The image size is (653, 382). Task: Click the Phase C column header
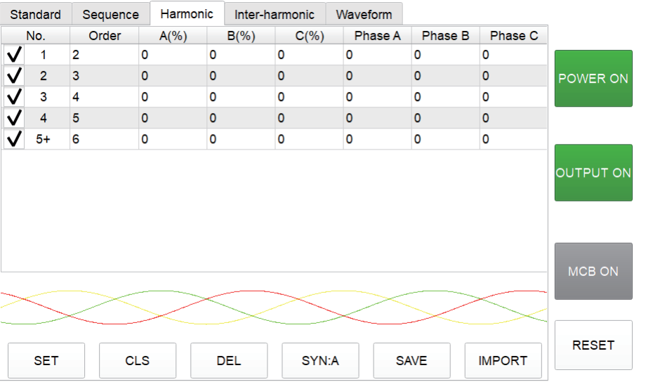coord(513,36)
